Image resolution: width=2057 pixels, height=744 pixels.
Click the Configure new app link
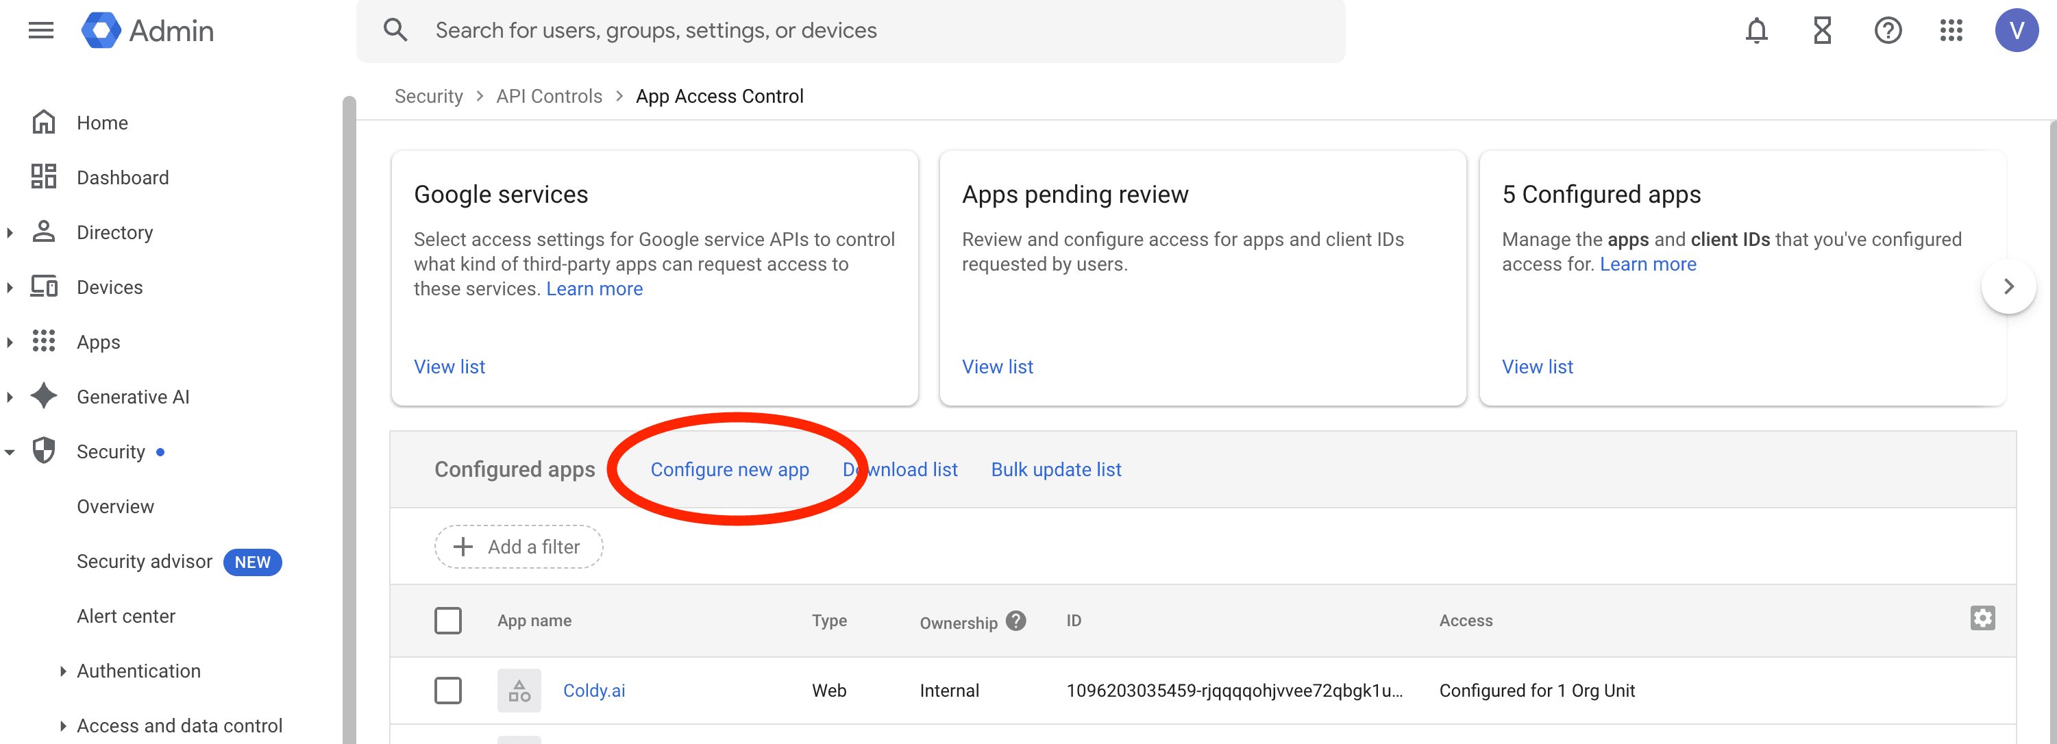point(729,469)
